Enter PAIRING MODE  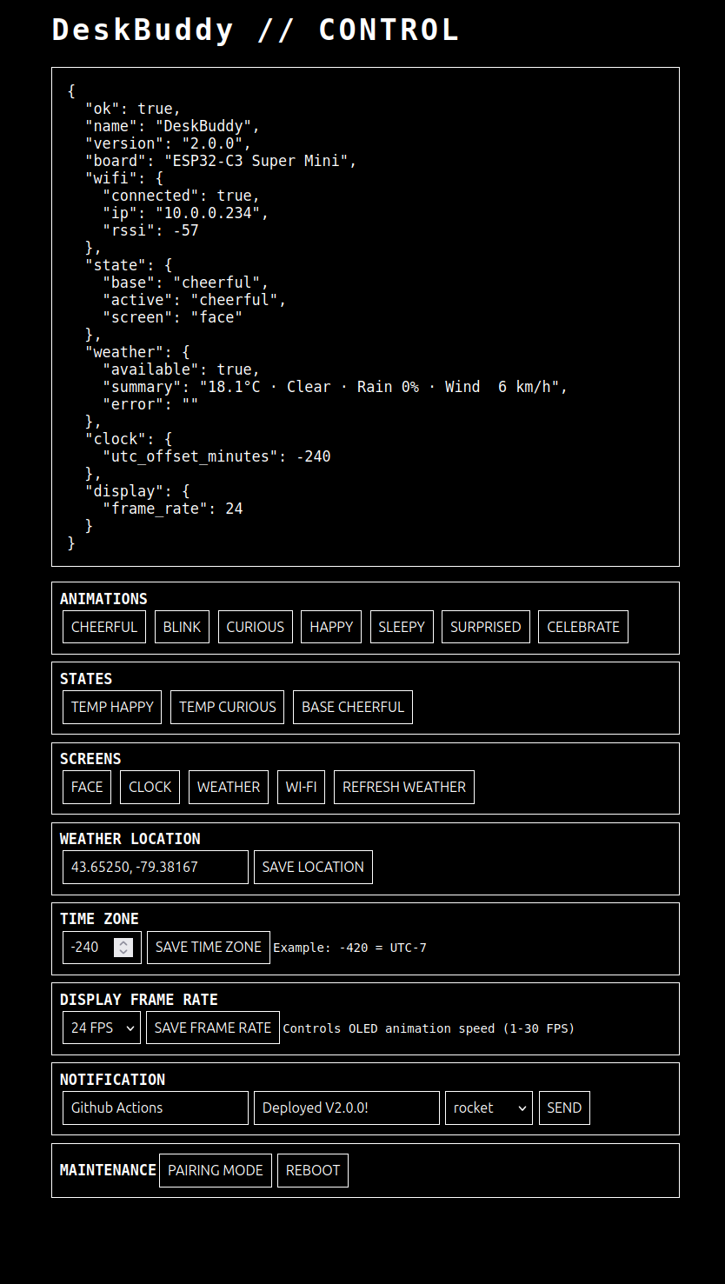tap(216, 1170)
